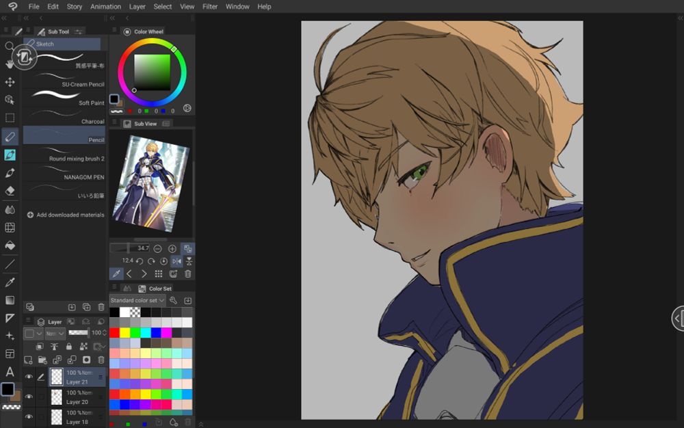Image resolution: width=684 pixels, height=428 pixels.
Task: Toggle Clip to layer below
Action: point(39,347)
